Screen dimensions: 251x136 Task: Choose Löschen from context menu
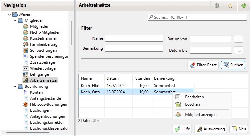(x=192, y=105)
